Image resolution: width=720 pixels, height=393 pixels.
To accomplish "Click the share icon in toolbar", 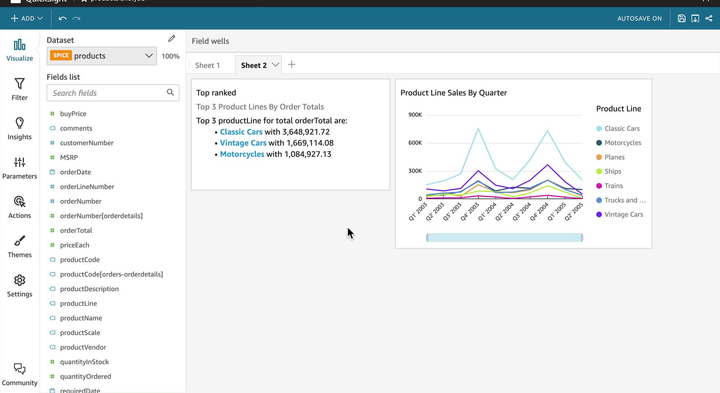I will [x=709, y=18].
